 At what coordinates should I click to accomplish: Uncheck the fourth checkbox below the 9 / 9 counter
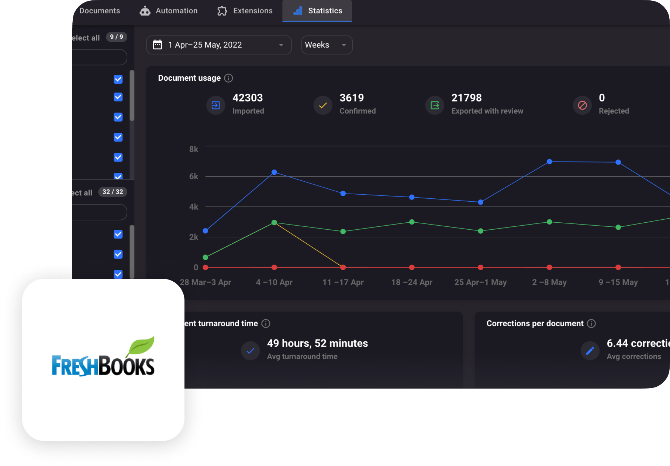pos(118,137)
